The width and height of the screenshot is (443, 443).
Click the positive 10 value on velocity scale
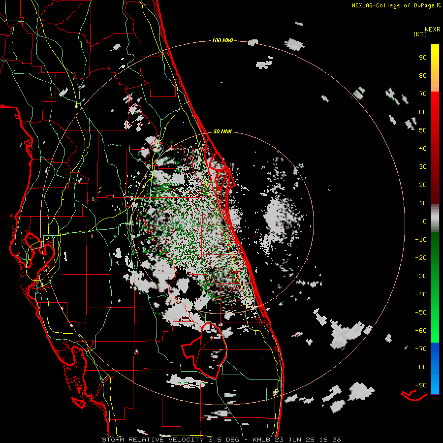point(423,203)
